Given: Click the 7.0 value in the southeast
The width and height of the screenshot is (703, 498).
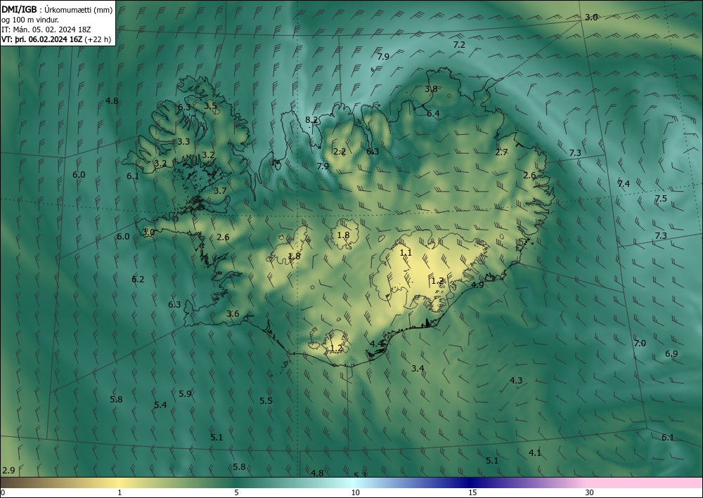Looking at the screenshot, I should 640,343.
